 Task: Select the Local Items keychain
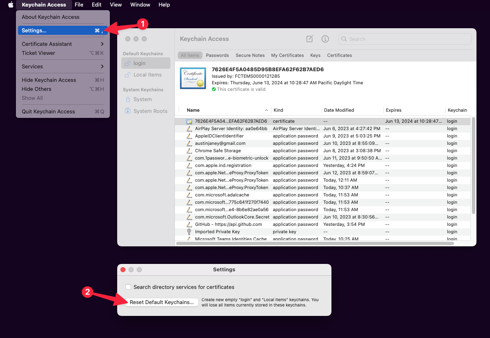coord(147,75)
